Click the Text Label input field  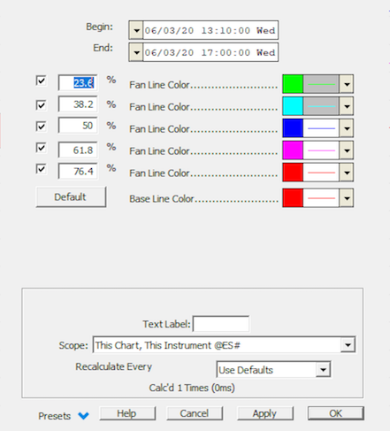point(221,324)
